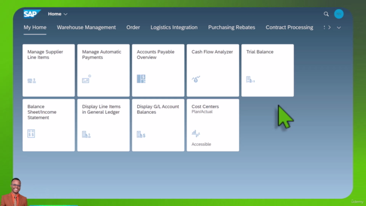Click the Accounts Payable Overview tile icon
Screen dimensions: 366x206
[x=141, y=79]
